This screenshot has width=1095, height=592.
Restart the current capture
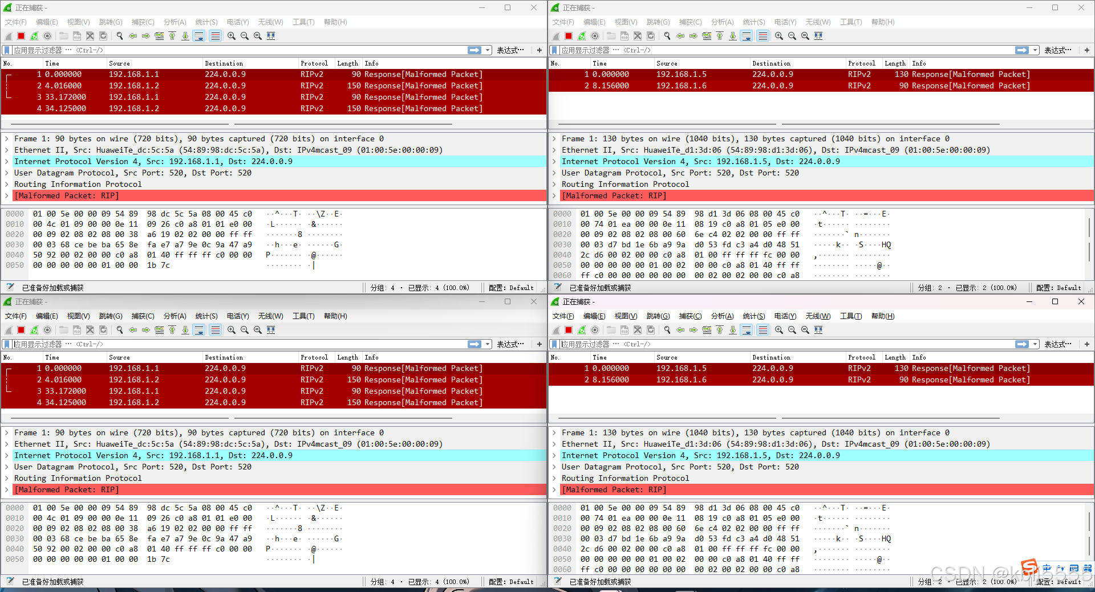pyautogui.click(x=34, y=36)
